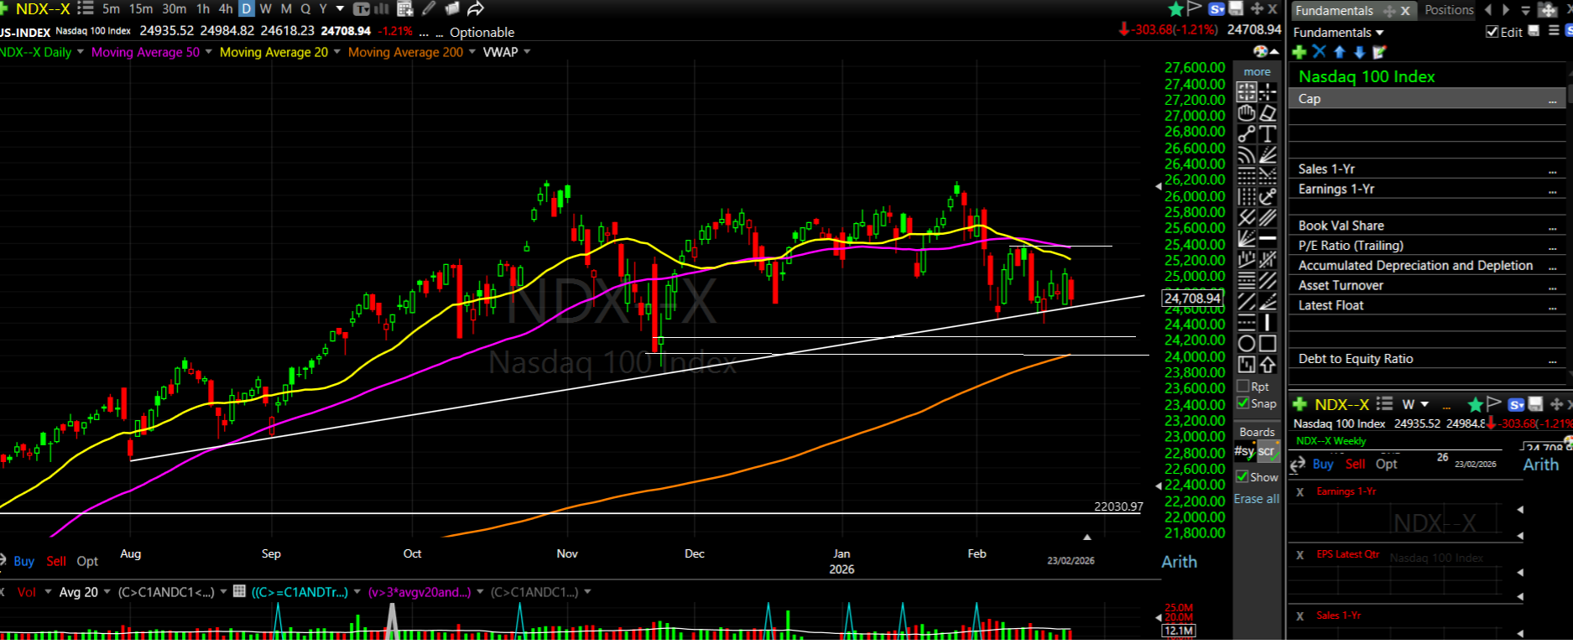The width and height of the screenshot is (1573, 644).
Task: Click Erase all drawings
Action: [x=1257, y=498]
